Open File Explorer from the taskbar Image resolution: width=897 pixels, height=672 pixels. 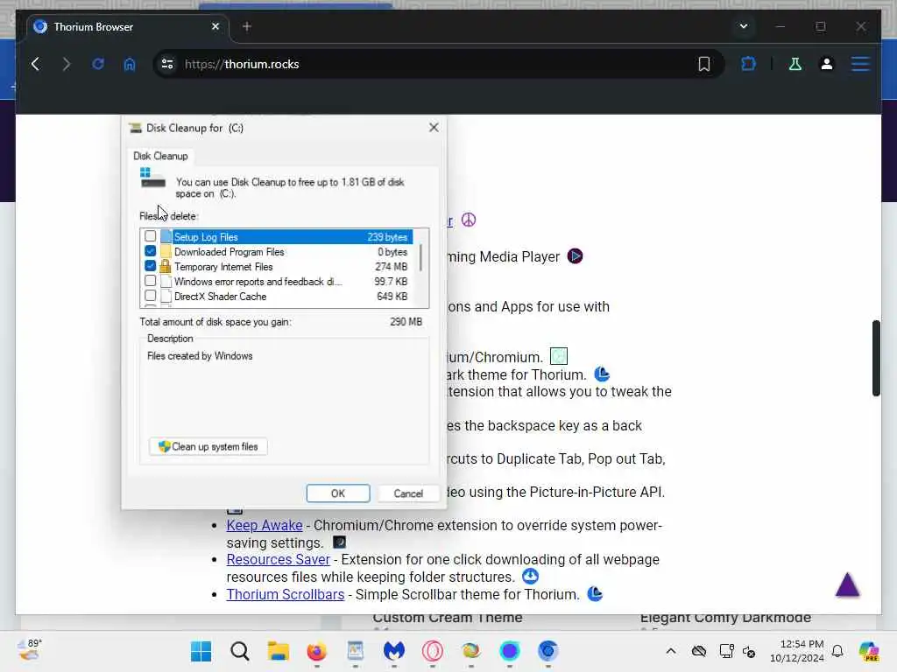point(278,651)
